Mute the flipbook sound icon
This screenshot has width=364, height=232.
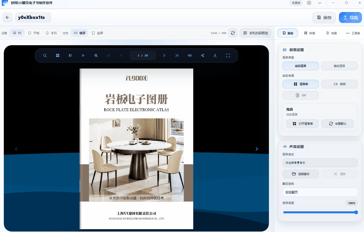[190, 55]
